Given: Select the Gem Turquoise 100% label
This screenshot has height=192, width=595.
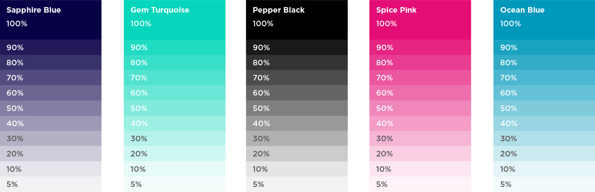Looking at the screenshot, I should [141, 24].
